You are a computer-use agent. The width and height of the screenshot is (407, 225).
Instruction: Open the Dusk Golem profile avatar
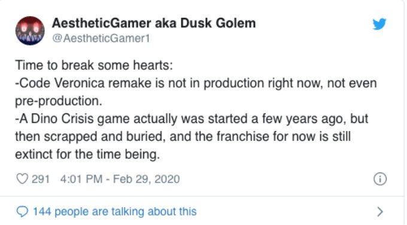[30, 30]
